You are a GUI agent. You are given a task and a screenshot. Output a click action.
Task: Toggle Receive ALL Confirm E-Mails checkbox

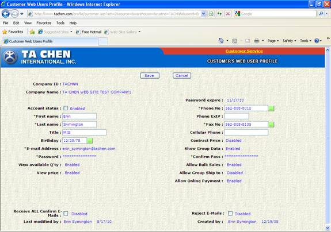66,214
